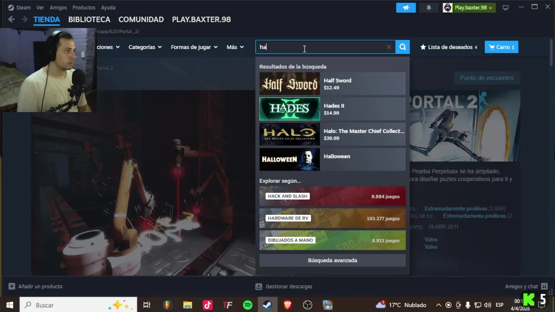The image size is (555, 312).
Task: Open the Amigos menu
Action: (x=58, y=7)
